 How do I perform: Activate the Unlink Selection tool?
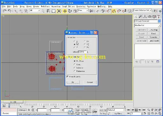click(x=21, y=11)
